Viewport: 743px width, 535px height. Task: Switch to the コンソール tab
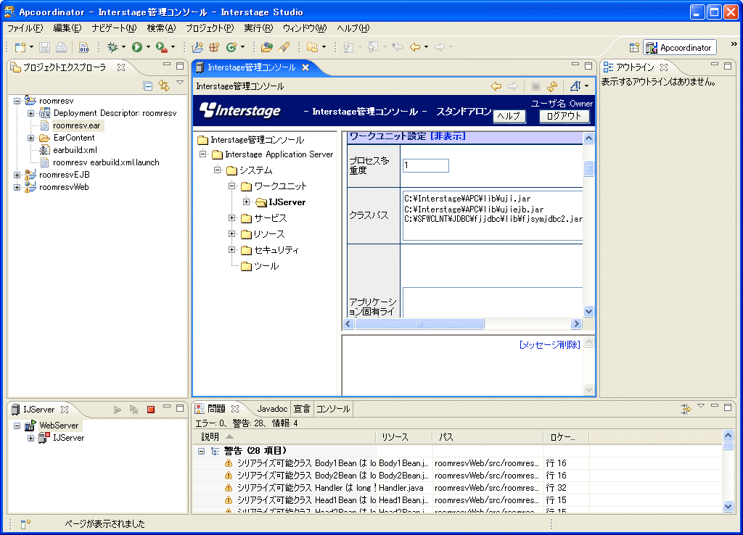pos(332,409)
